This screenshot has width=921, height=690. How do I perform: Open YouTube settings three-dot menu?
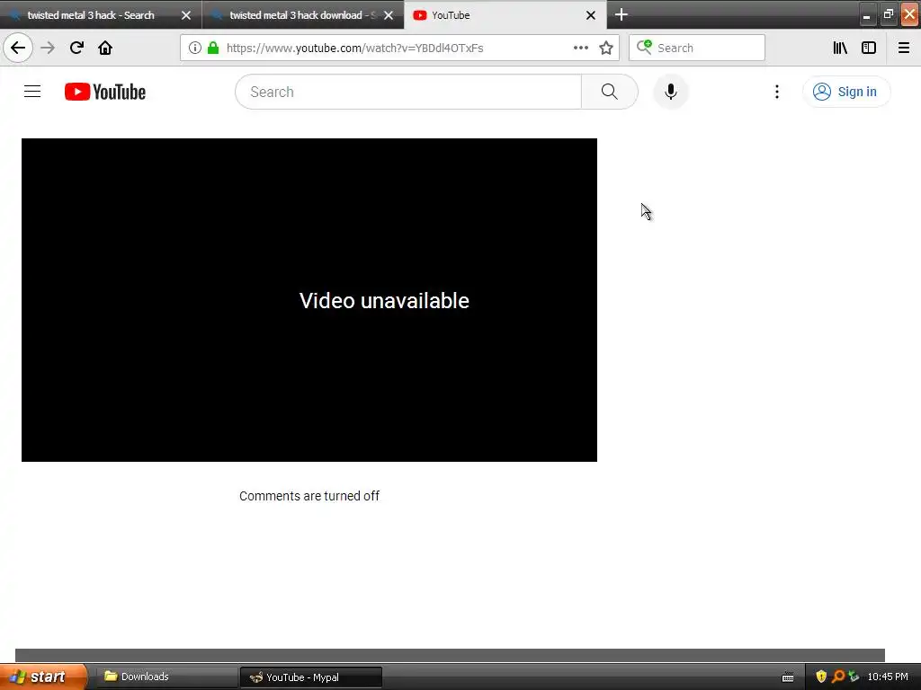coord(776,92)
